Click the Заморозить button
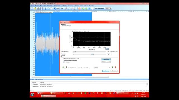The width and height of the screenshot is (179, 100). click(106, 59)
